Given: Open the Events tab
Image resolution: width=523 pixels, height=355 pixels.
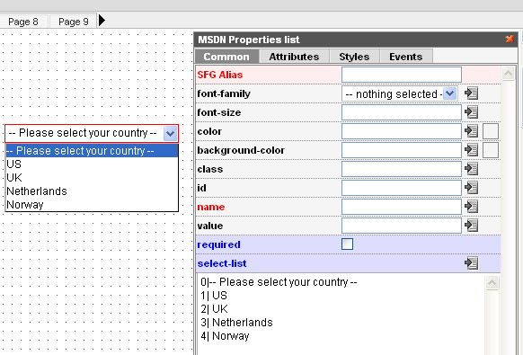Looking at the screenshot, I should point(406,57).
